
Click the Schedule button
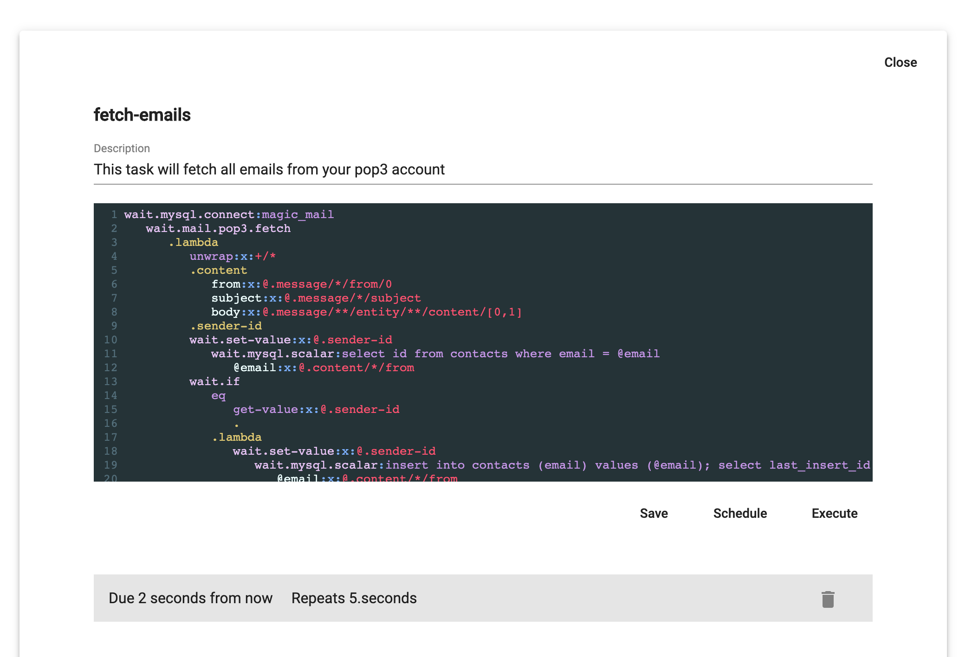point(740,513)
